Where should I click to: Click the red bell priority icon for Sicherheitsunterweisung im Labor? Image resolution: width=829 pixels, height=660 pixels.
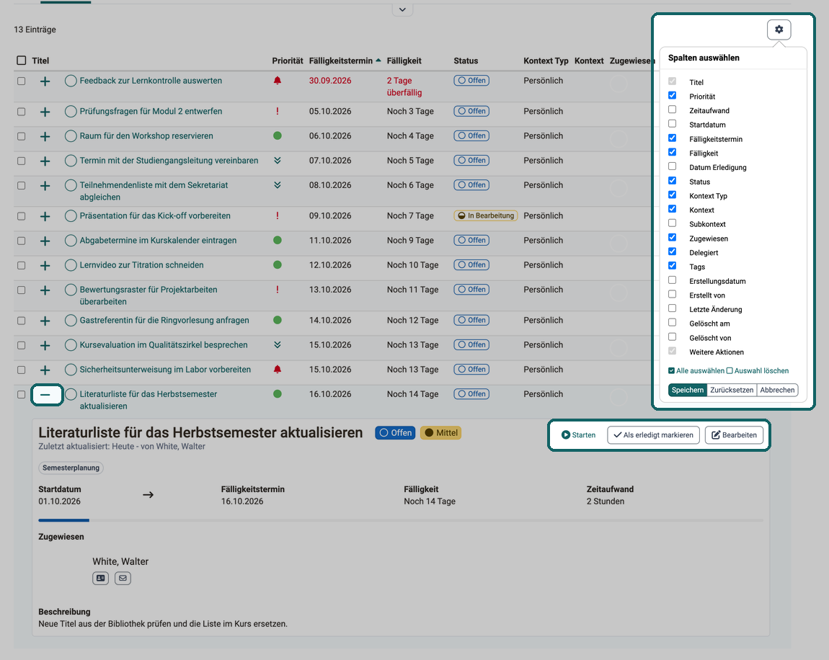277,370
